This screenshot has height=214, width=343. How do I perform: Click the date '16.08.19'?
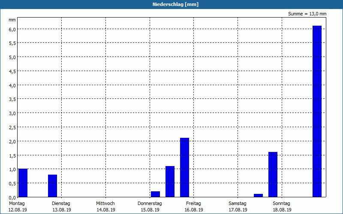coord(194,210)
